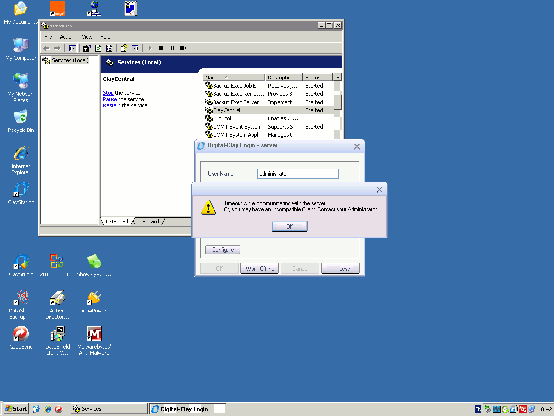Click the Restart Service toolbar icon
This screenshot has width=554, height=416.
coord(183,48)
